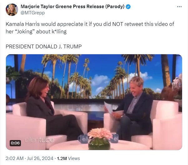Click the blue verified checkmark badge
Viewport: 188px width, 165px height.
coord(128,7)
